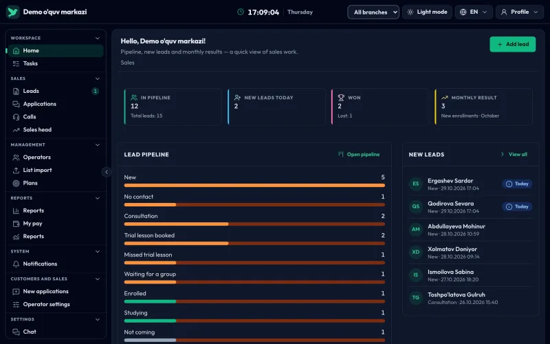Click the Operators people icon
The width and height of the screenshot is (550, 344).
[x=16, y=158]
